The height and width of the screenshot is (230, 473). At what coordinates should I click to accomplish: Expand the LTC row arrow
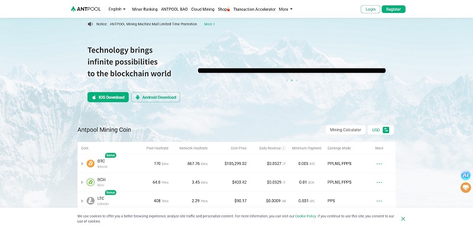click(82, 201)
